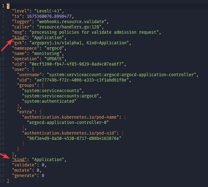Select the uid "0ecf5390-fb47-4f85-9829-8ad4c07ea6f7"

click(77, 64)
